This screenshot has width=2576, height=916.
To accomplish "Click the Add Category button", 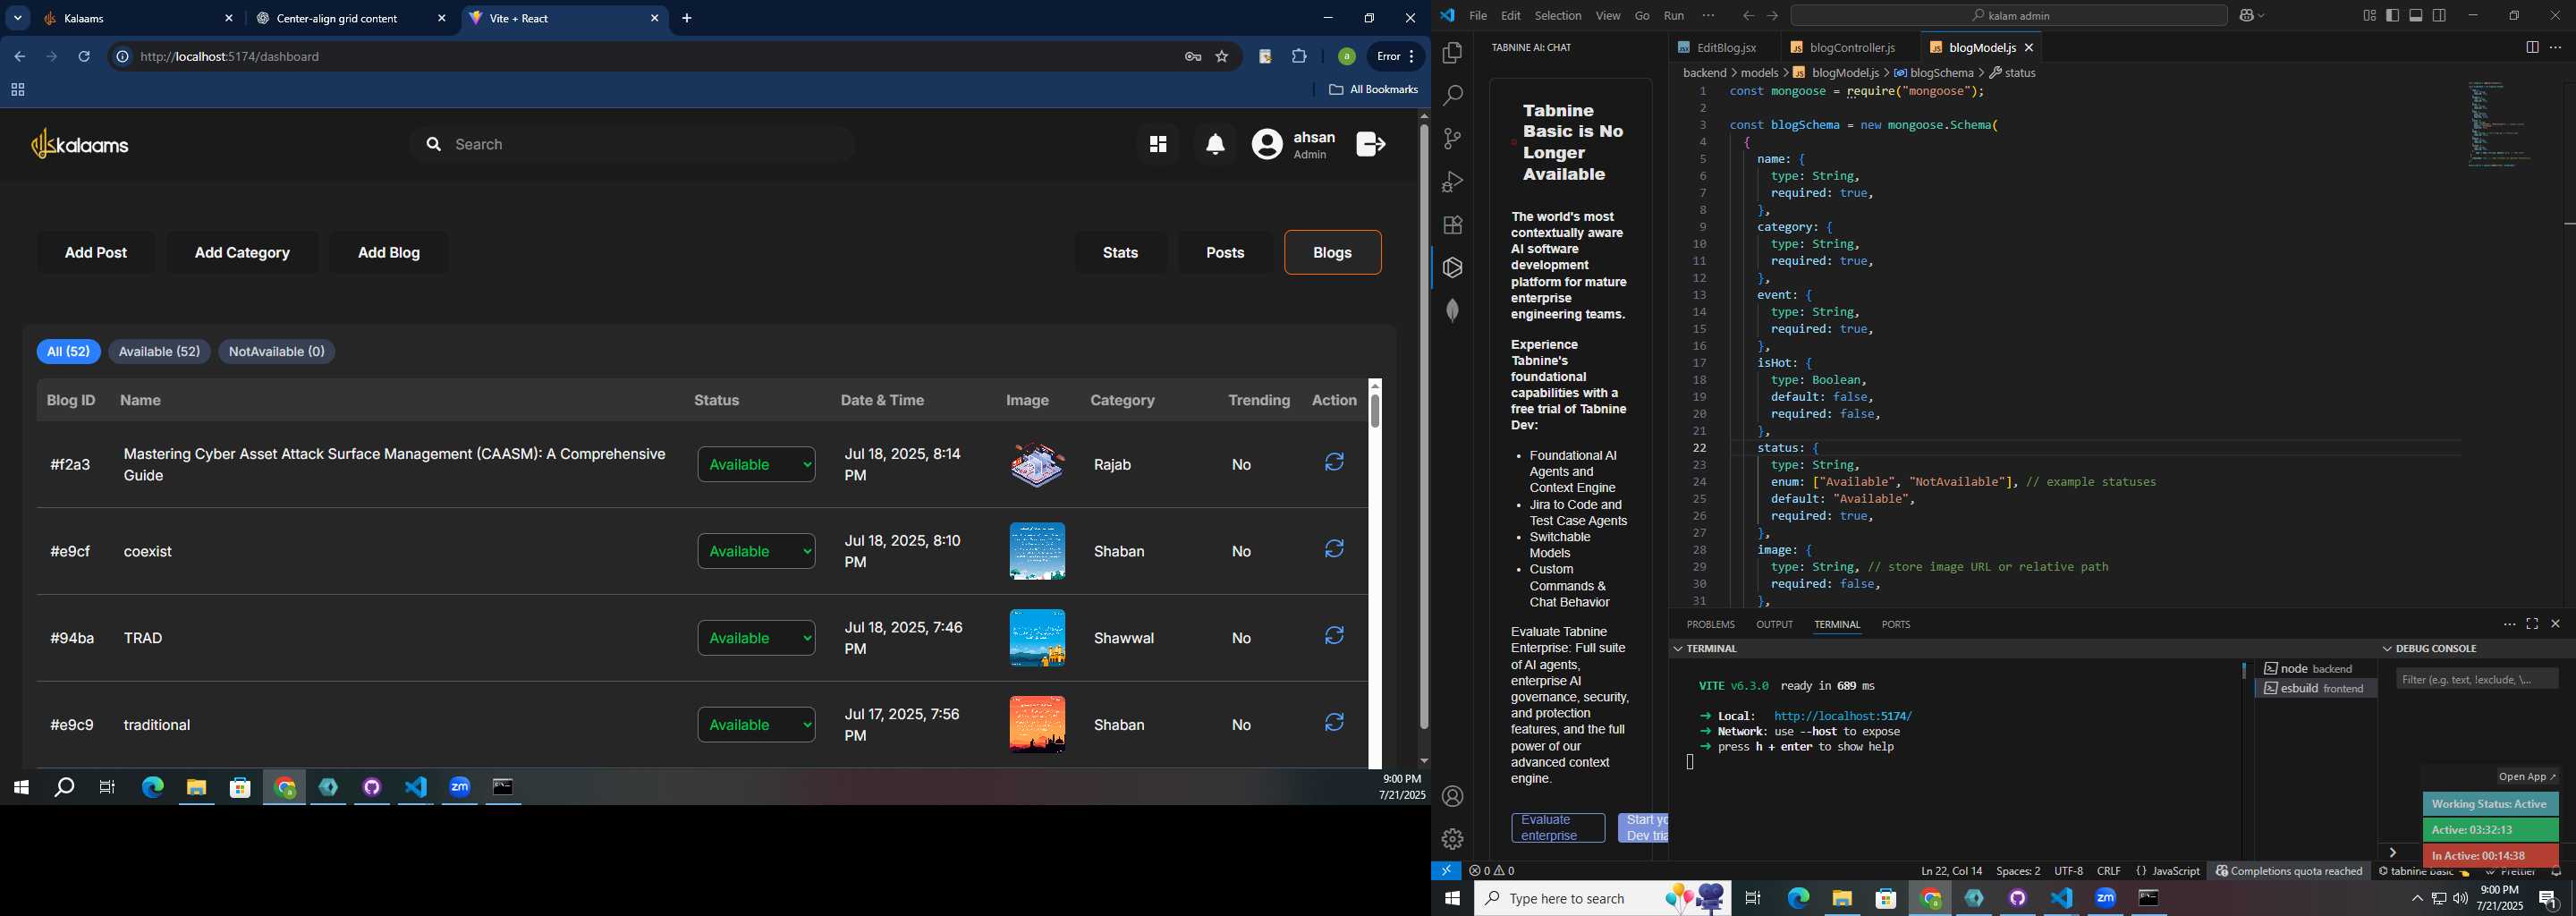I will click(242, 253).
